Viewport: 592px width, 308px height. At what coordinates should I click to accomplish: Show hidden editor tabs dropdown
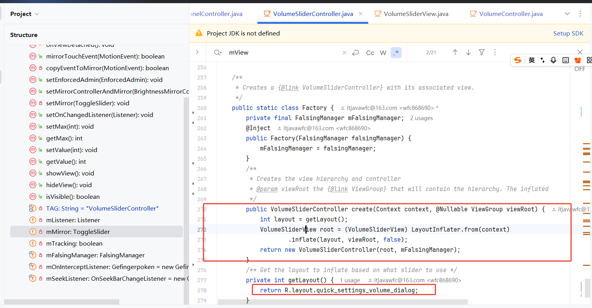567,14
